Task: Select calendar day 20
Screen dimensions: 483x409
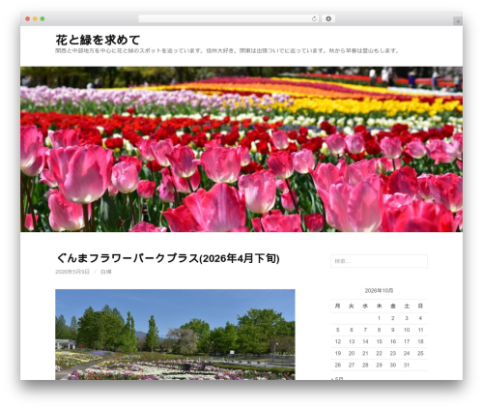Action: pos(352,353)
